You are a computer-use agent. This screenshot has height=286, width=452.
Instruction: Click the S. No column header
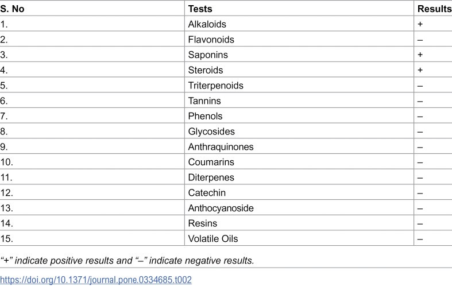click(12, 9)
